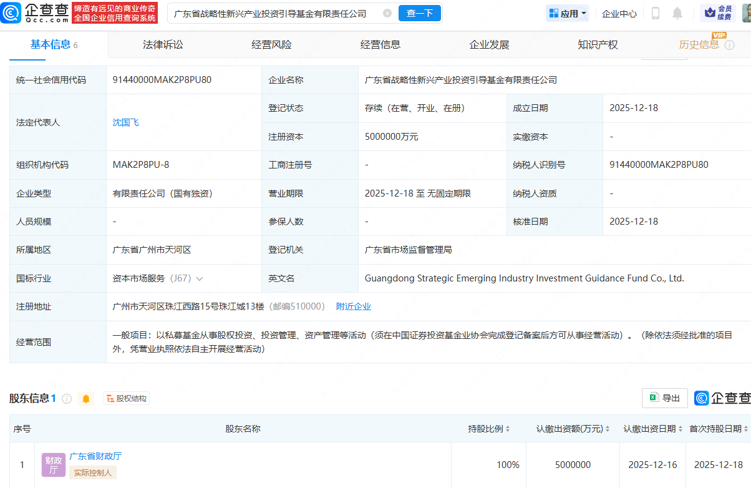
Task: Sort by 认缴出资额 column
Action: [x=609, y=429]
